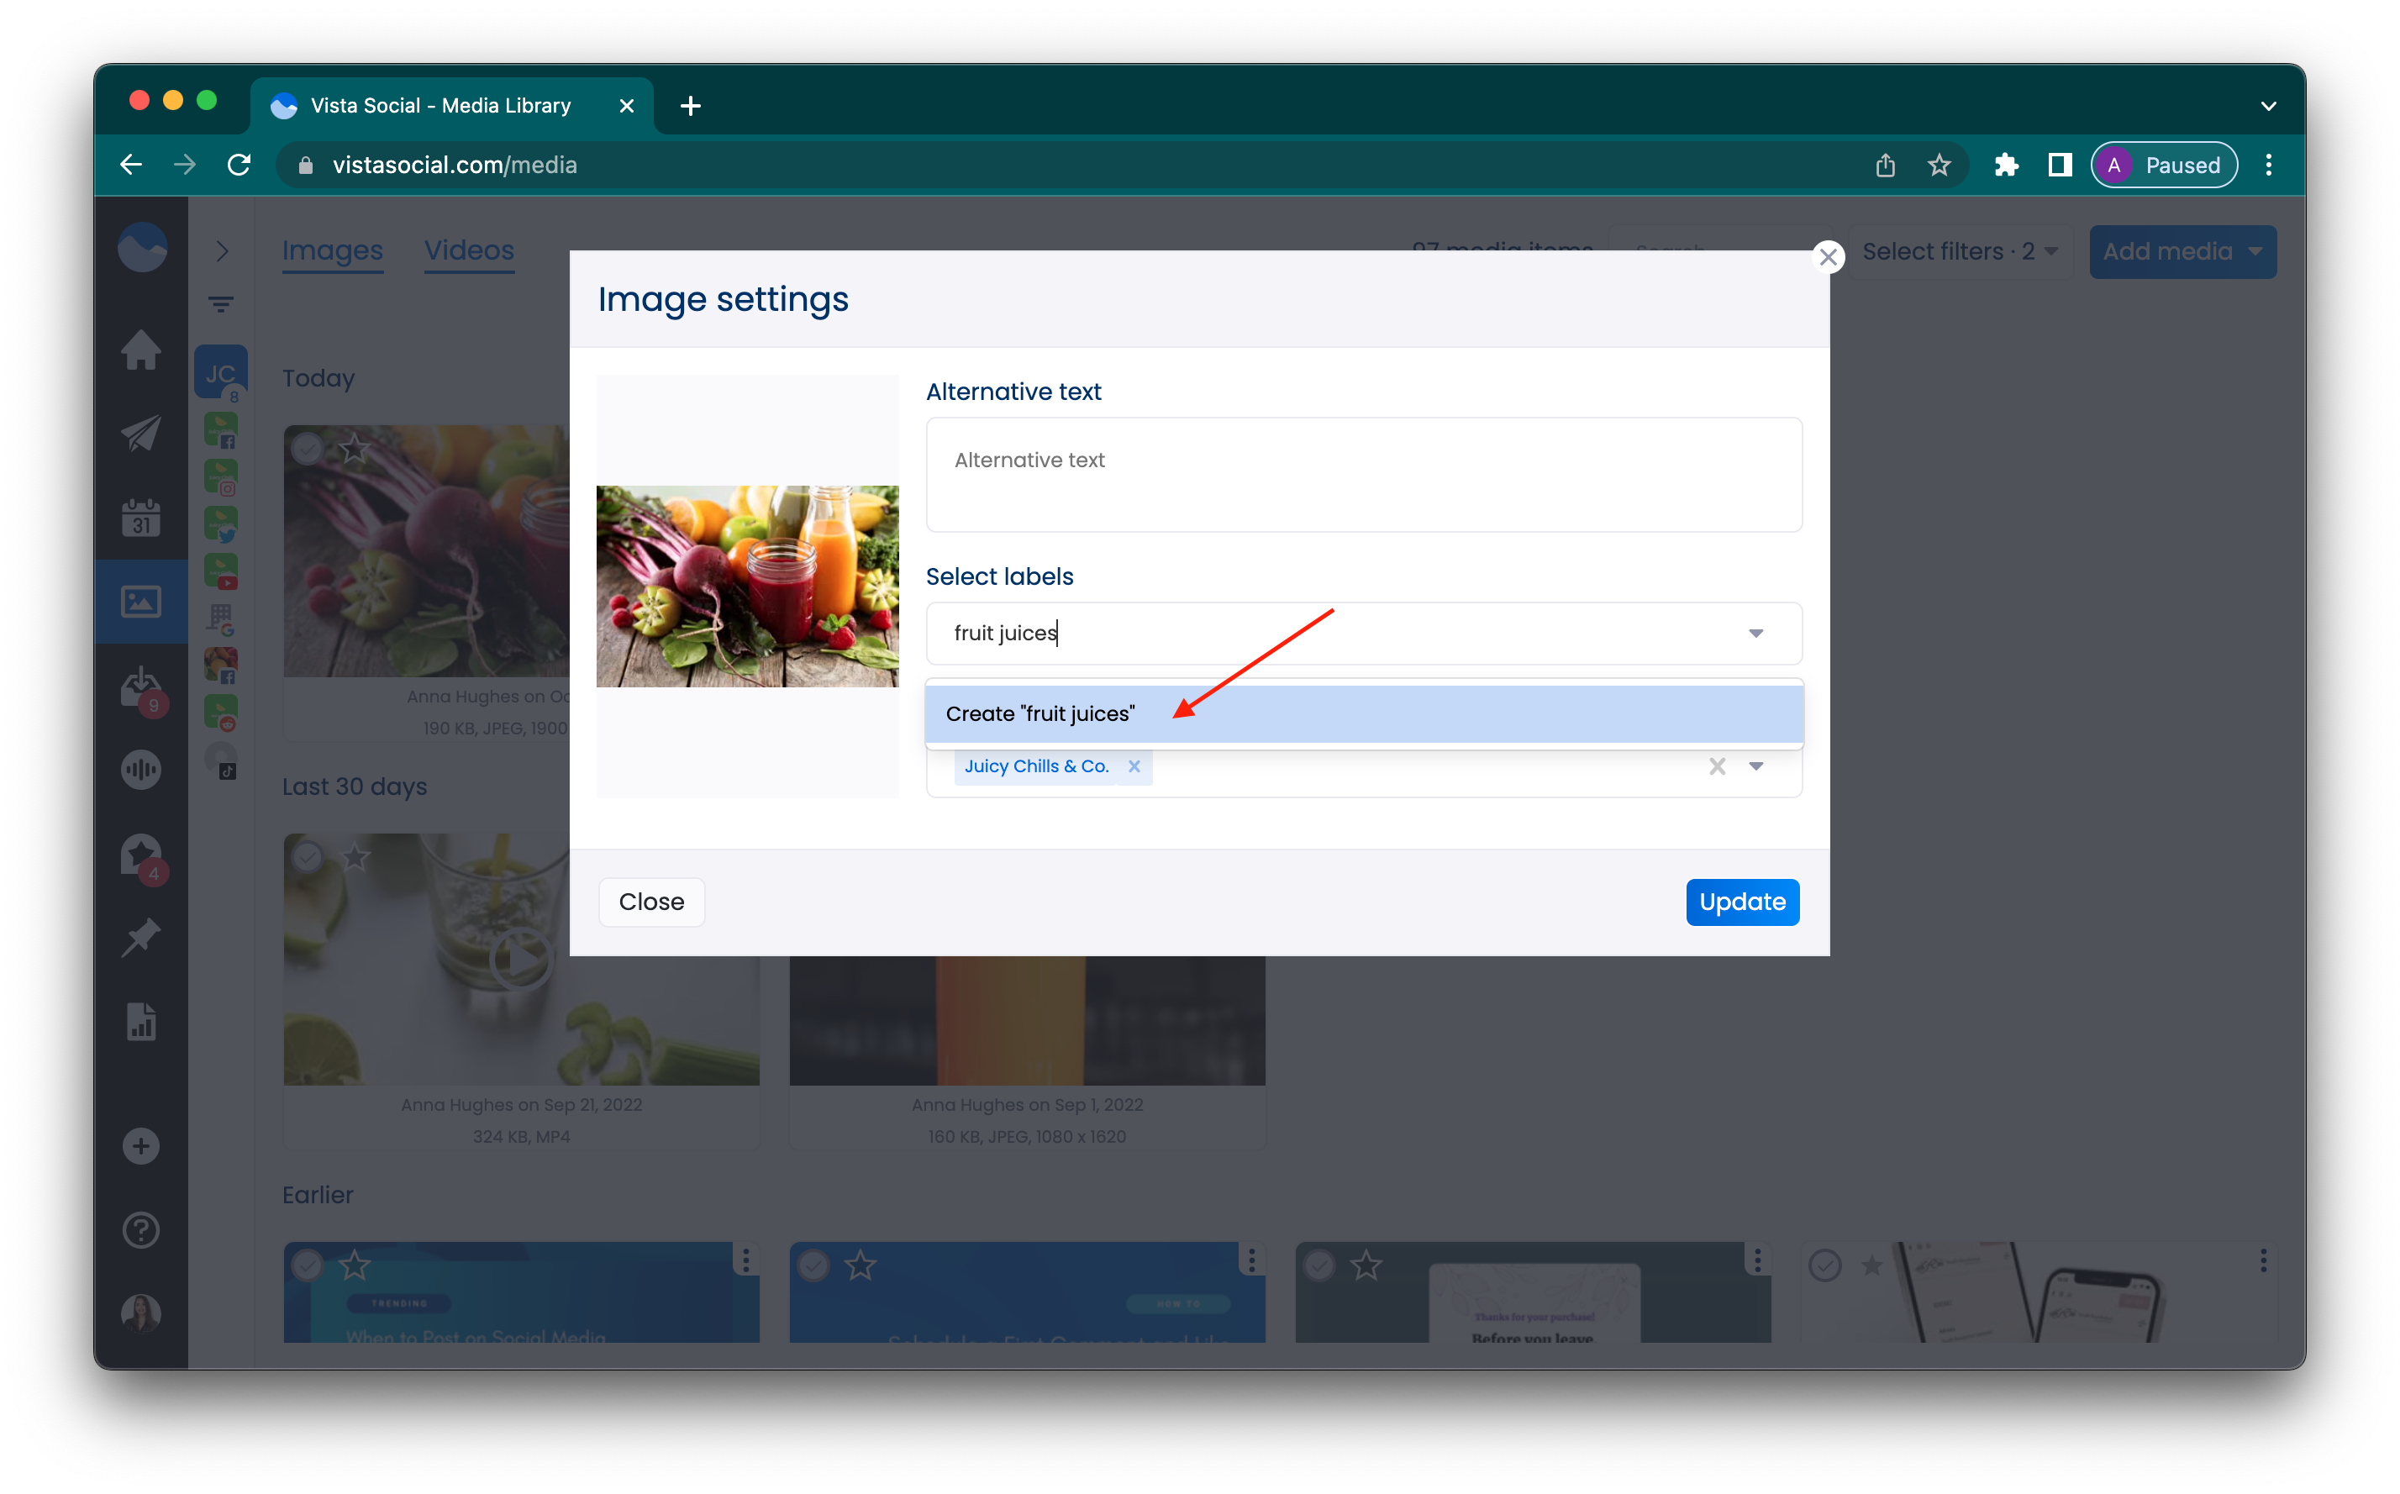Open three-dot menu on How To image
This screenshot has height=1494, width=2400.
1252,1260
